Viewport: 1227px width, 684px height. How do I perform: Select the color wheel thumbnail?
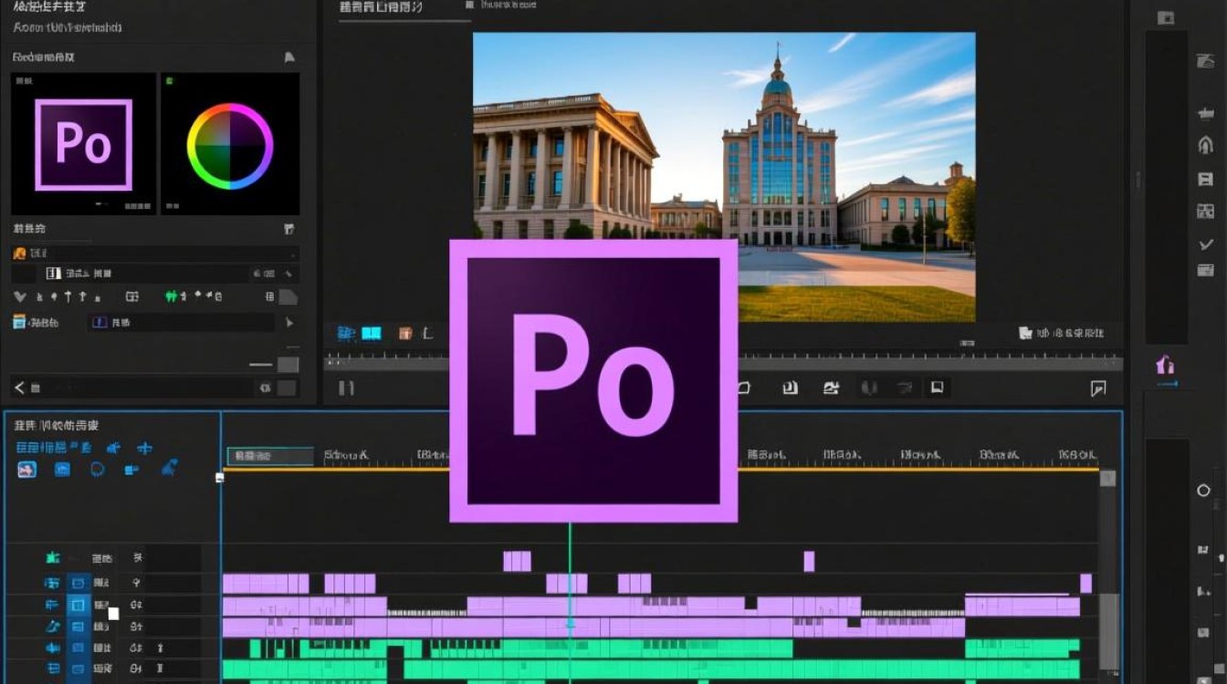(230, 144)
